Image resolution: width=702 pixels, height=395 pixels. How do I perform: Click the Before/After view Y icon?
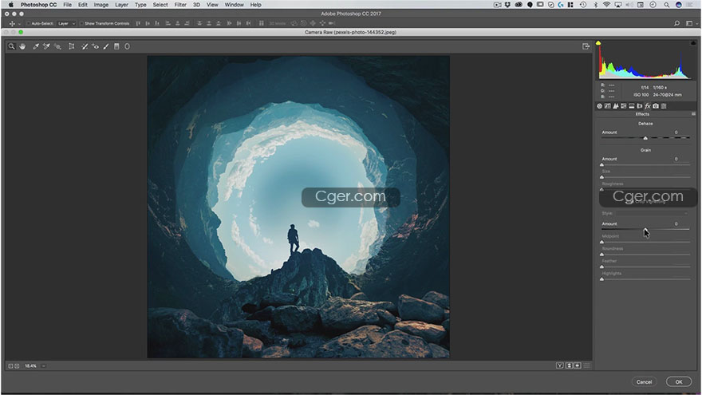[x=560, y=366]
